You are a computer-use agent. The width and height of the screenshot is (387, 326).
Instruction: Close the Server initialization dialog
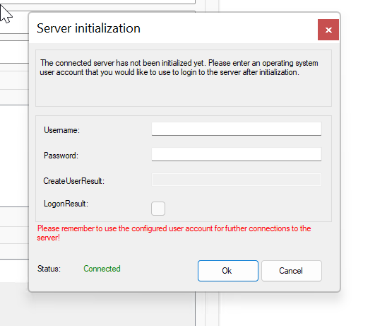pos(328,30)
